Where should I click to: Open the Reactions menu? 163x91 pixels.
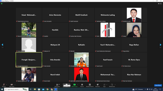[x=98, y=85]
